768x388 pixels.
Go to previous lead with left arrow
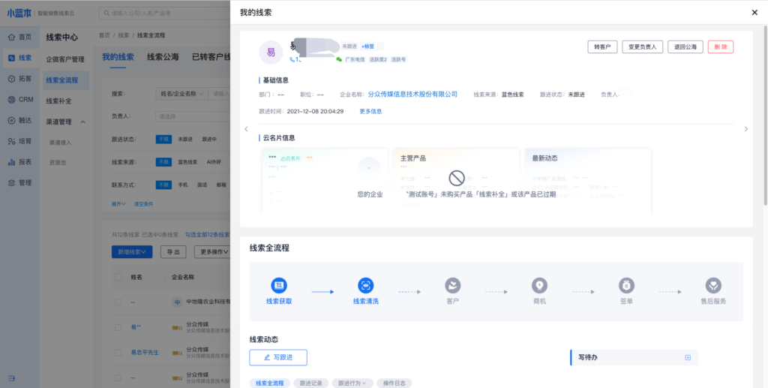point(246,129)
